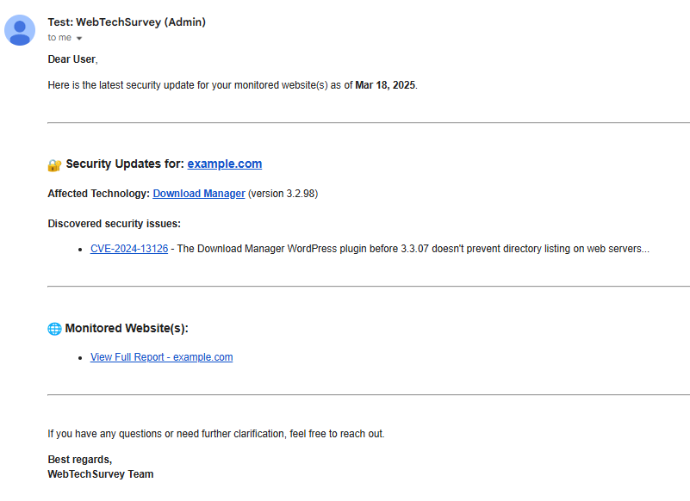Click the "Dear User" greeting

tap(72, 59)
